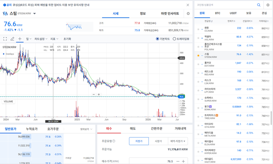Increase 매수가격 with plus stepper

[x=183, y=161]
